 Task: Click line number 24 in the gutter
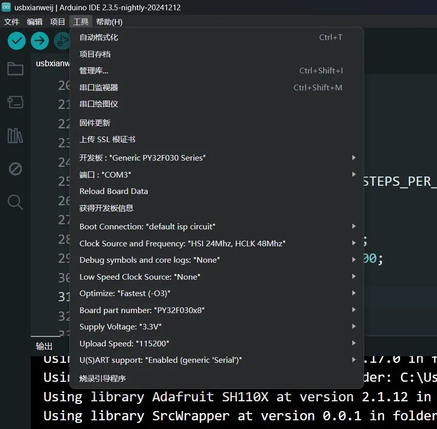pos(64,162)
